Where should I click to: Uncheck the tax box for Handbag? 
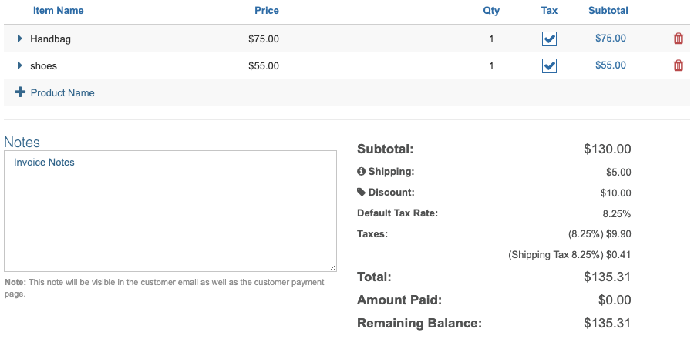pyautogui.click(x=549, y=39)
